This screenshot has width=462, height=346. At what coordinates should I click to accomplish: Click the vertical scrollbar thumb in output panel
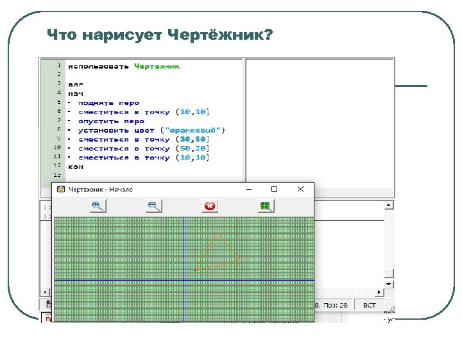point(389,274)
